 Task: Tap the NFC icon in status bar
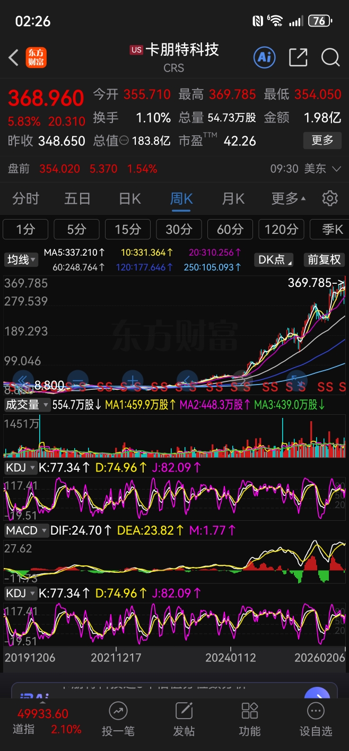258,21
